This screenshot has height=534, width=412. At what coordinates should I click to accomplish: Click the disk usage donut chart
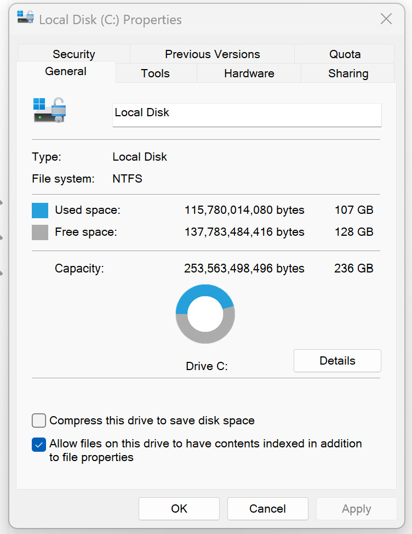point(205,314)
